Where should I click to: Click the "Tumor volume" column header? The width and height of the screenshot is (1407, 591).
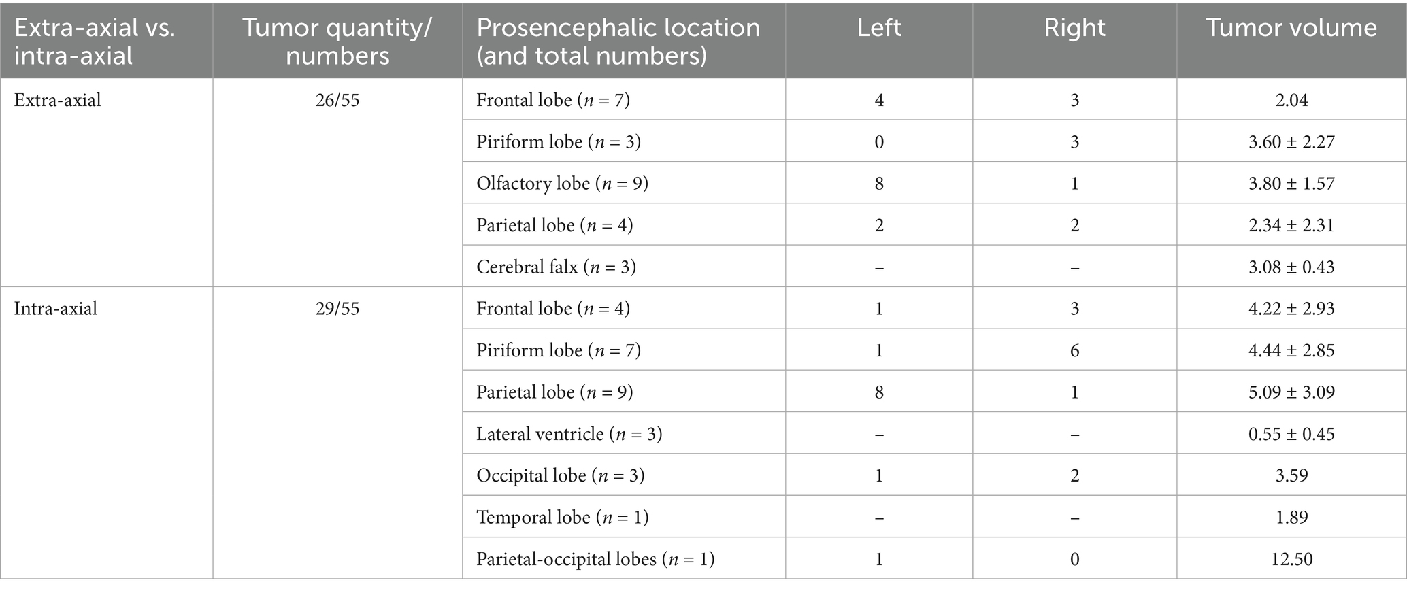1291,28
